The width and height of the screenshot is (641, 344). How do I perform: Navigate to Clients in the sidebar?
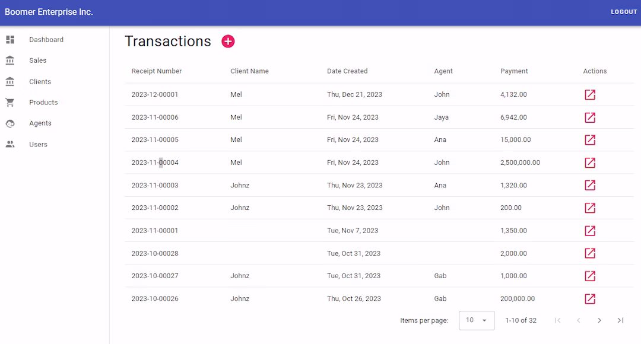pyautogui.click(x=40, y=82)
